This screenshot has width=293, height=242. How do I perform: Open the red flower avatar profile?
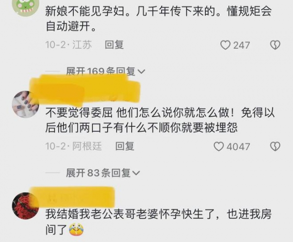(x=25, y=205)
